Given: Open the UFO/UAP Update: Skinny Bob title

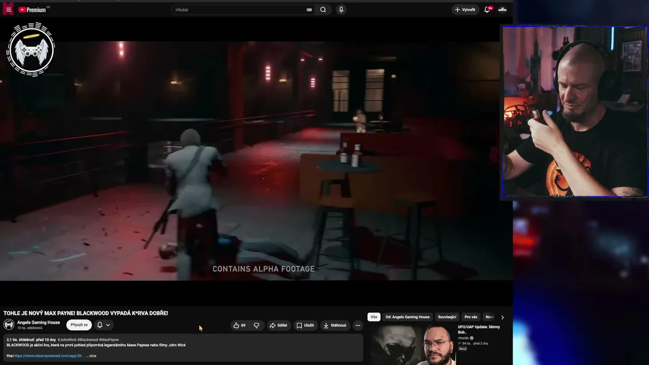Looking at the screenshot, I should click(x=479, y=330).
